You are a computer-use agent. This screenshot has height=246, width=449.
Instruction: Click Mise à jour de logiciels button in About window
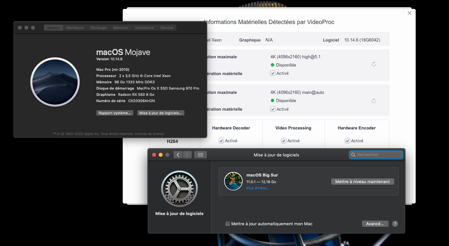pyautogui.click(x=161, y=113)
